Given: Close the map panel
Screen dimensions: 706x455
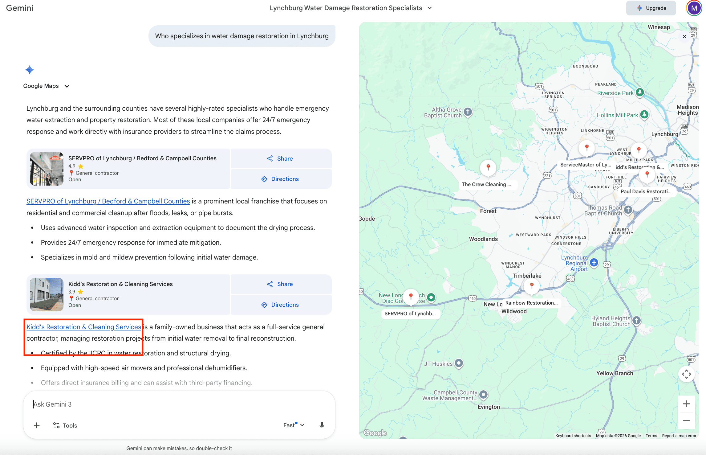Looking at the screenshot, I should coord(684,36).
